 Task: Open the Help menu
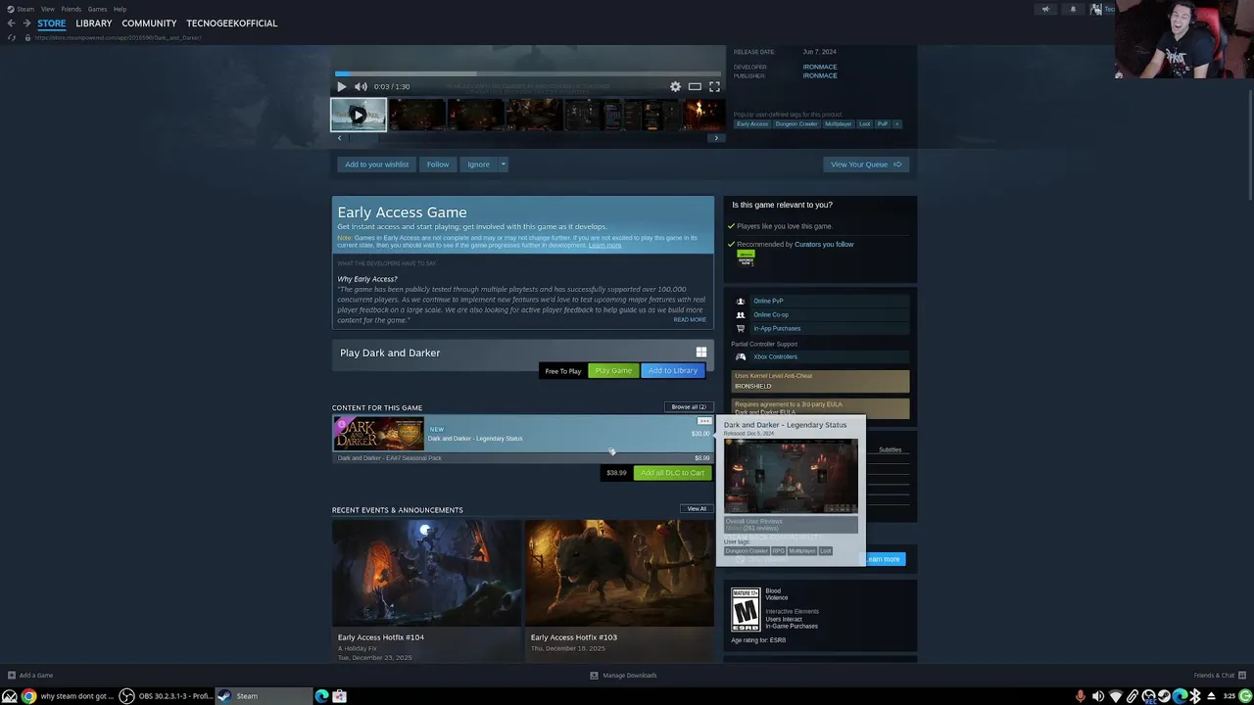tap(120, 9)
